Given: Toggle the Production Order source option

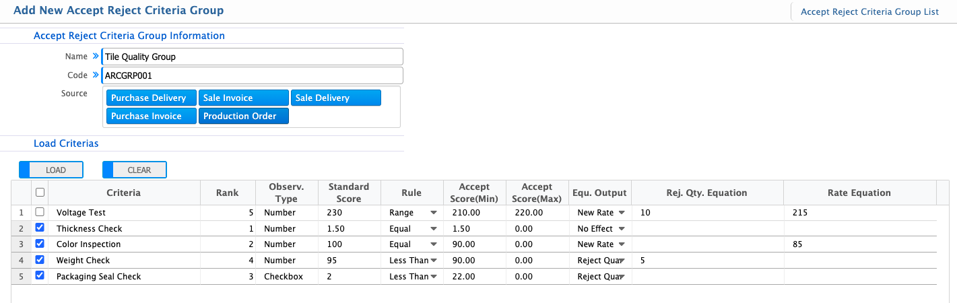Looking at the screenshot, I should pyautogui.click(x=243, y=116).
